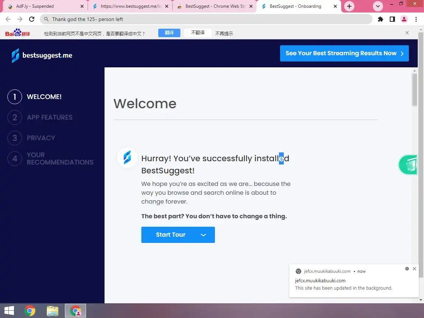424x318 pixels.
Task: Switch to AdF.ly - Suspended tab
Action: 45,6
